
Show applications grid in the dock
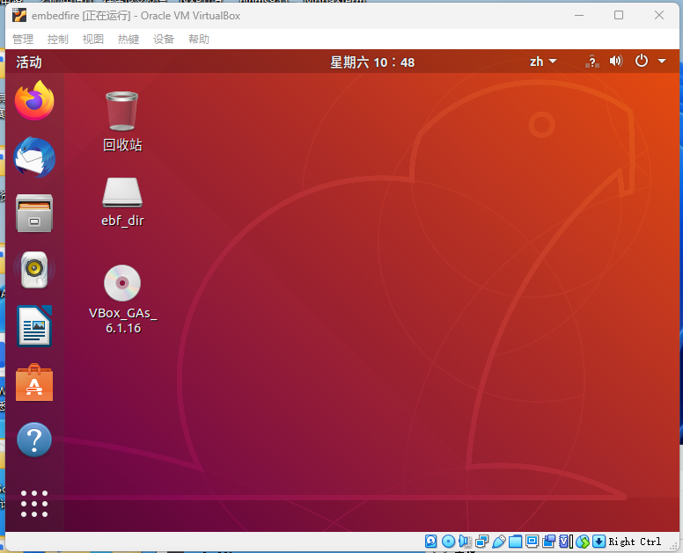34,504
